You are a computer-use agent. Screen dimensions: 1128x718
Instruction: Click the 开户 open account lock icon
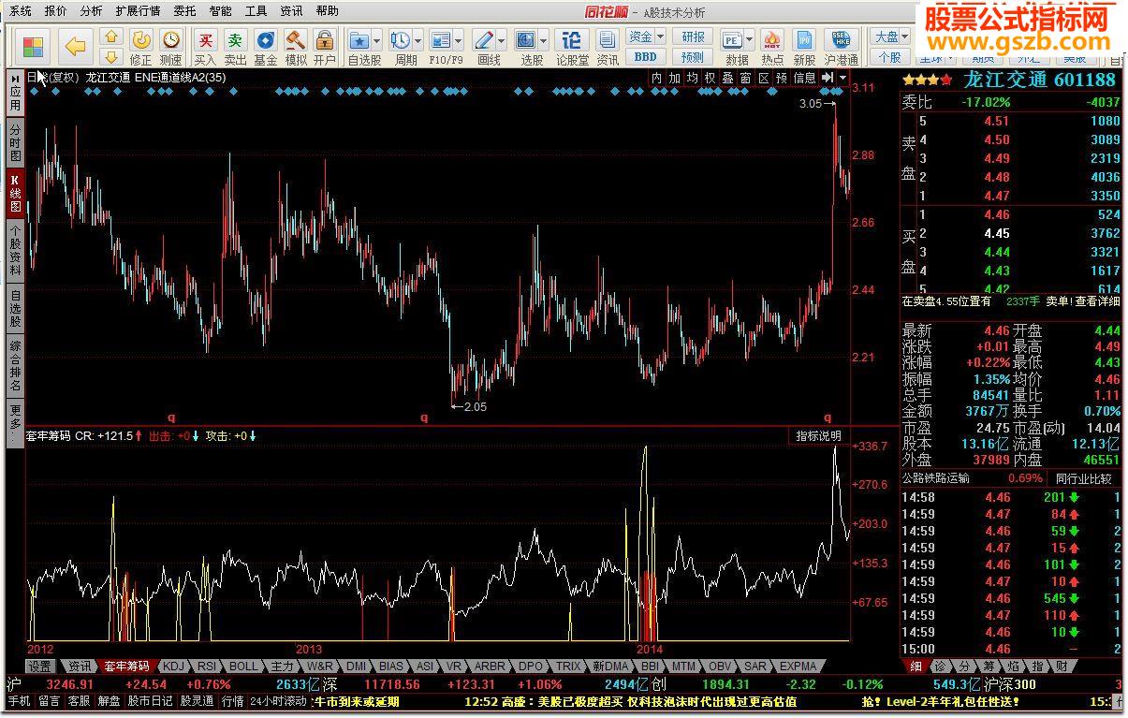(x=324, y=46)
